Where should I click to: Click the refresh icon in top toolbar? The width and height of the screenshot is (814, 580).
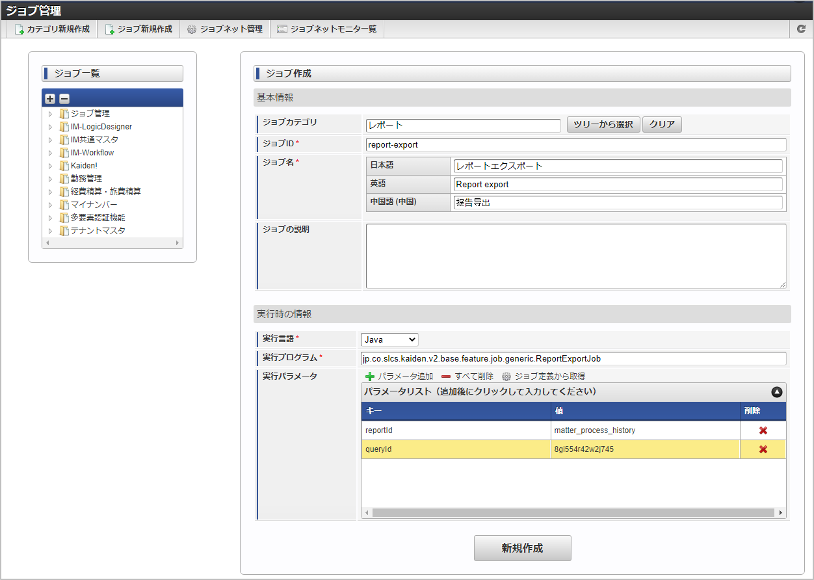[x=801, y=29]
